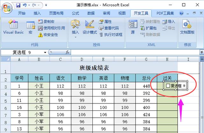Viewport: 204px width, 133px height.
Task: Click the 宏 (Macros) button
Action: pyautogui.click(x=31, y=28)
